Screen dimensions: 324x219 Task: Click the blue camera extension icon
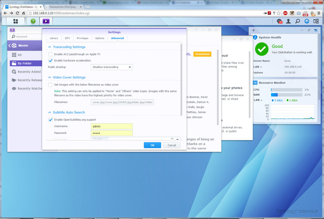point(299,13)
